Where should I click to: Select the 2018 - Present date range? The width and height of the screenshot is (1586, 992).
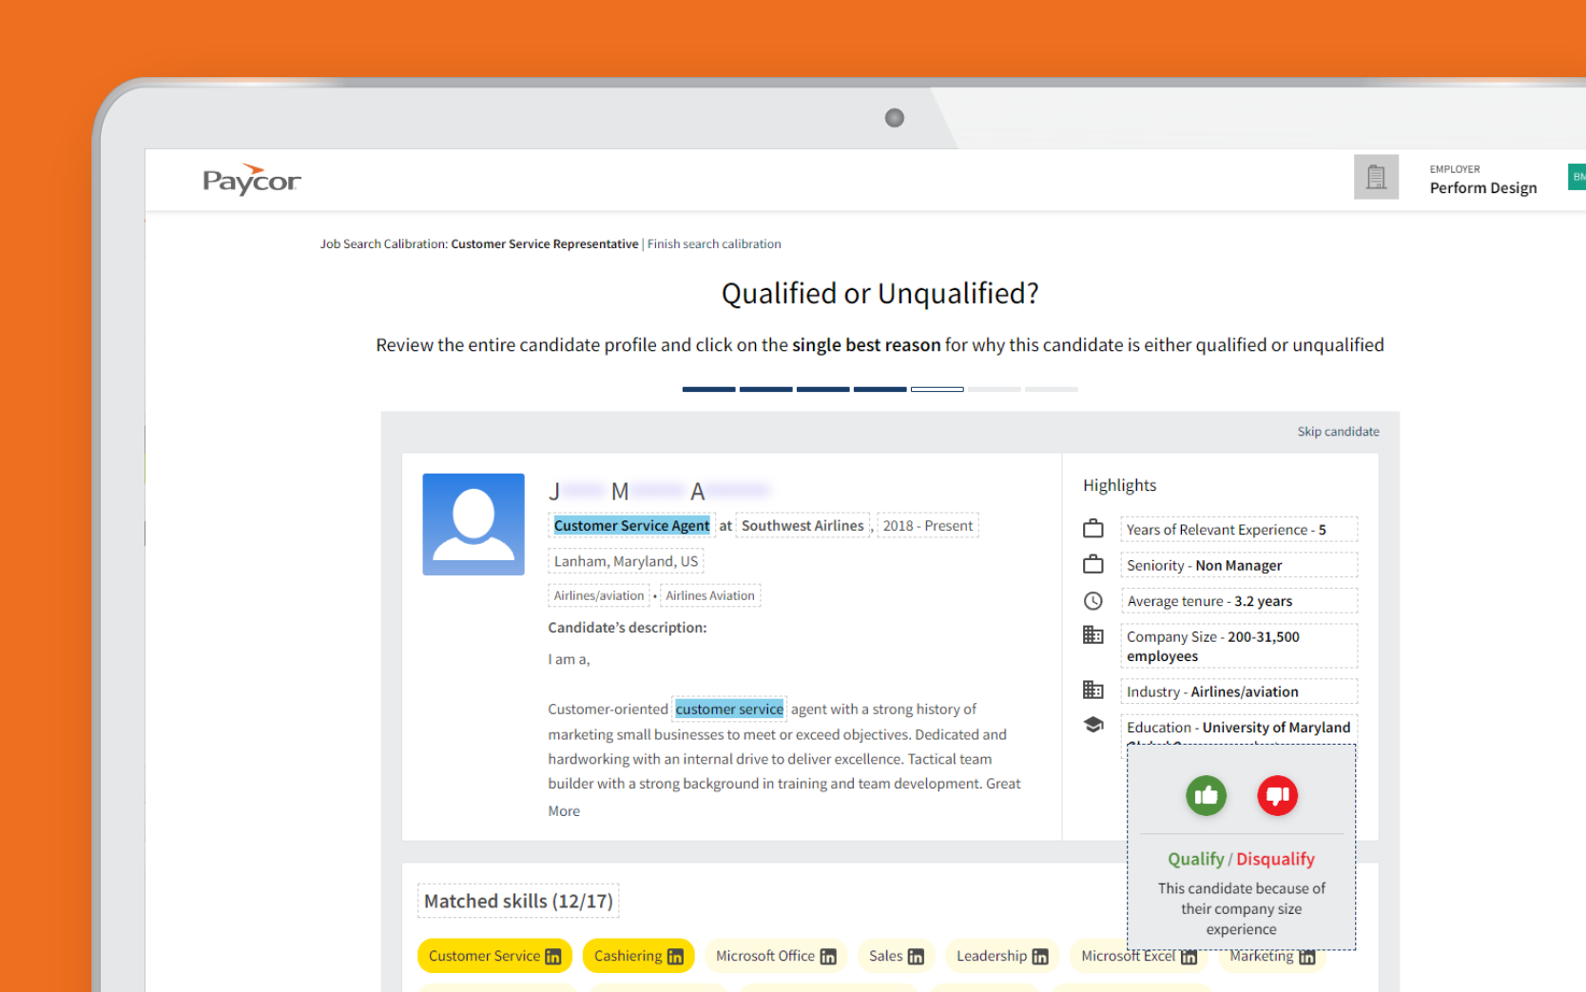click(x=928, y=526)
